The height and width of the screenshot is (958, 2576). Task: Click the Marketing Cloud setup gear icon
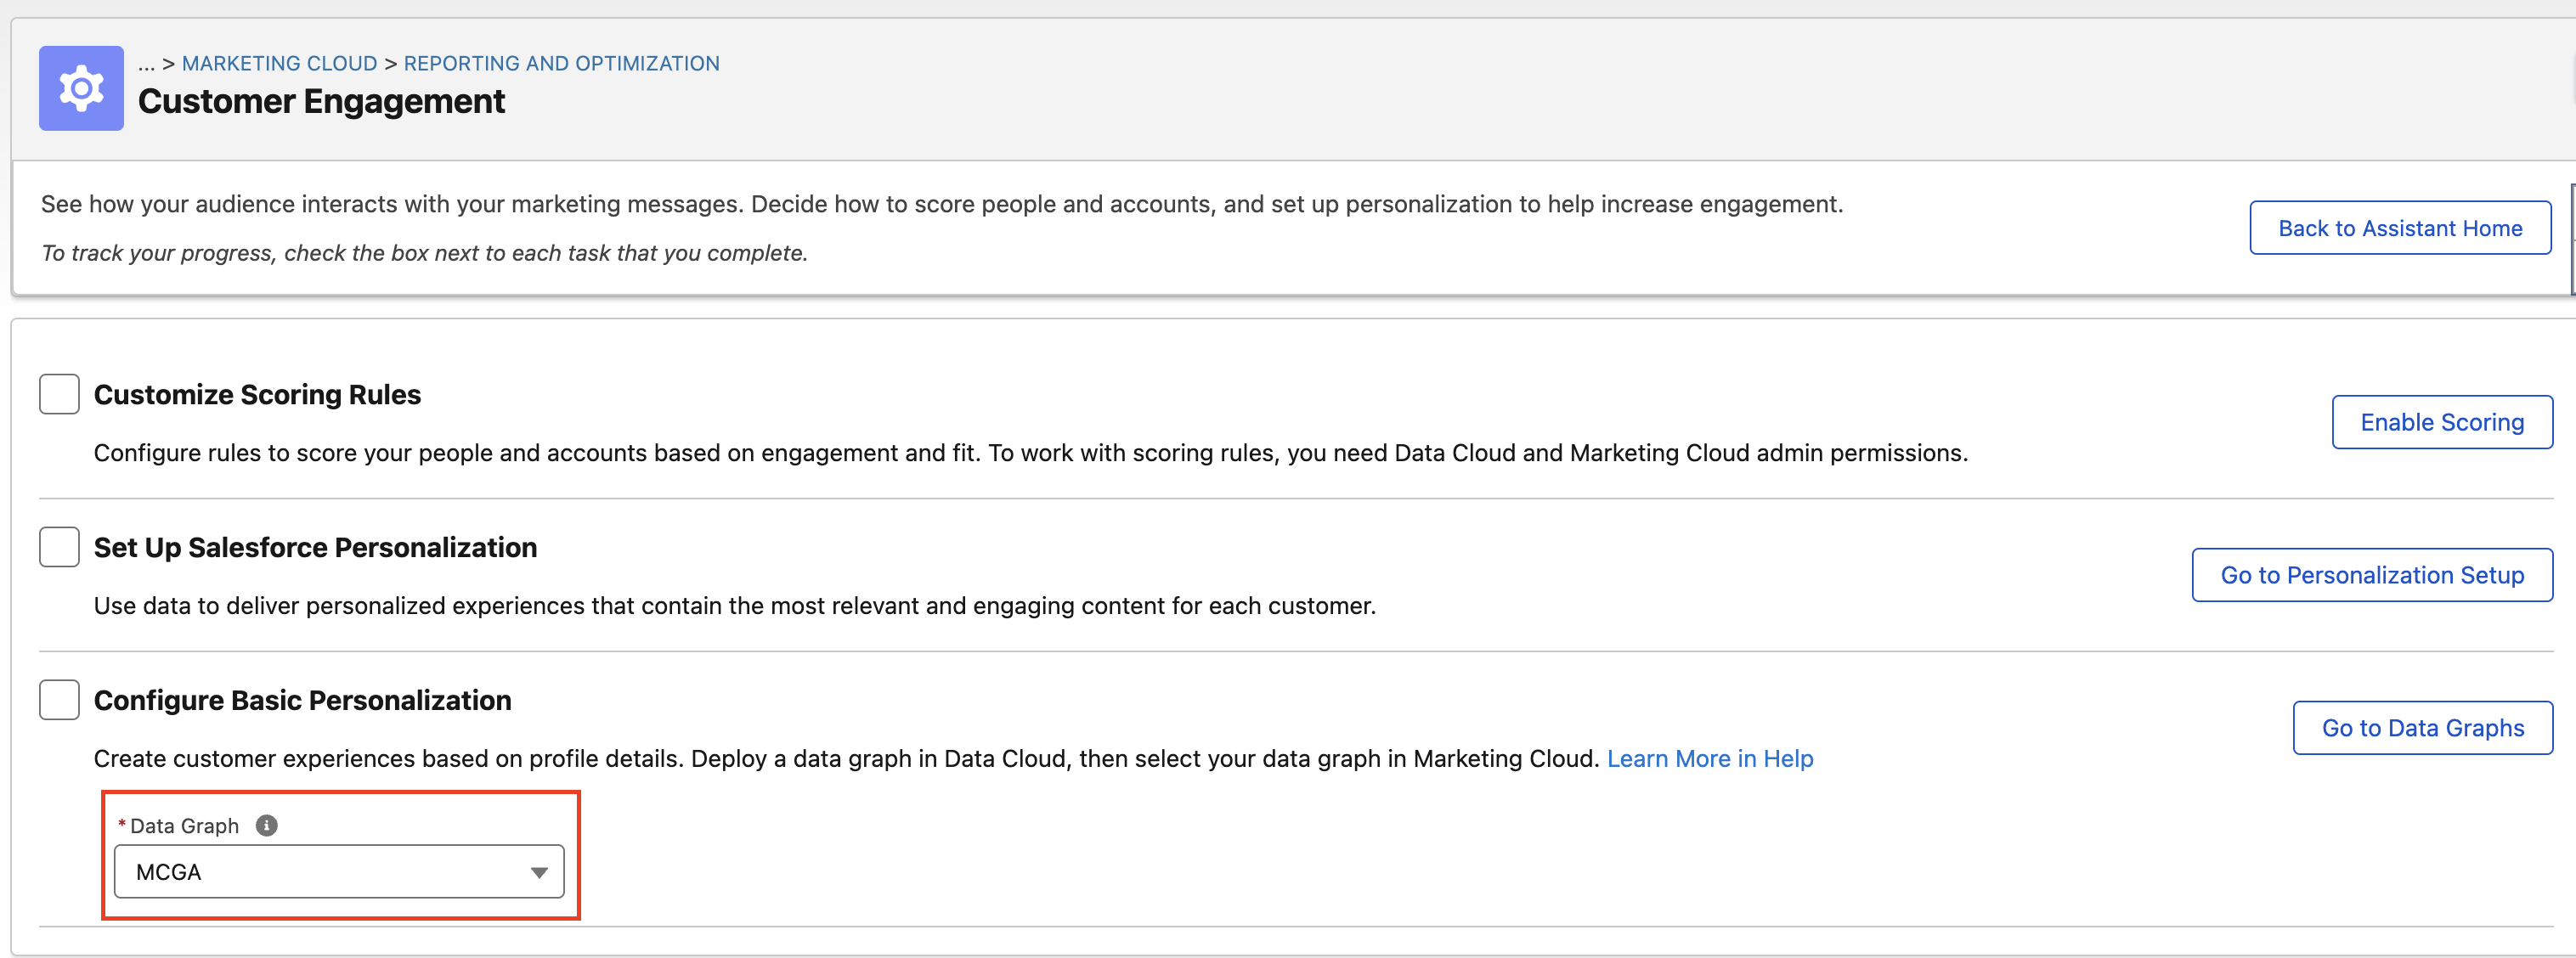click(80, 88)
